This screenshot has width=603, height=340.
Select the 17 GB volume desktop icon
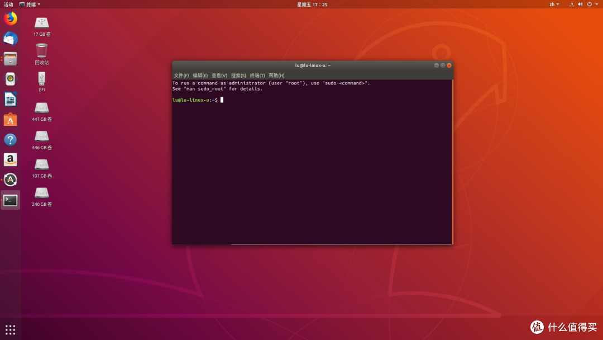(41, 26)
